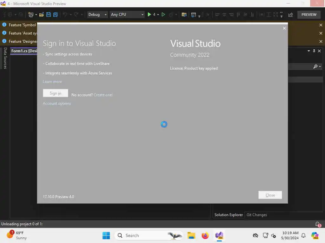Click the cloud sync tray icon
This screenshot has width=325, height=243.
[x=255, y=235]
